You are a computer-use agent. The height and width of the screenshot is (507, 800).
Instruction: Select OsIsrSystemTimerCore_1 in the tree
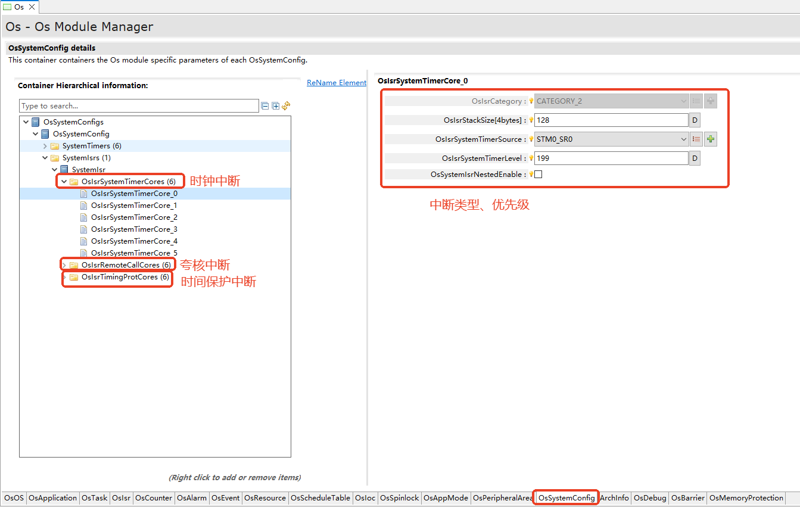[134, 206]
